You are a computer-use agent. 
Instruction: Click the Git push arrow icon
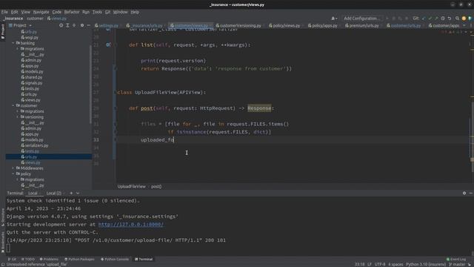coord(436,19)
